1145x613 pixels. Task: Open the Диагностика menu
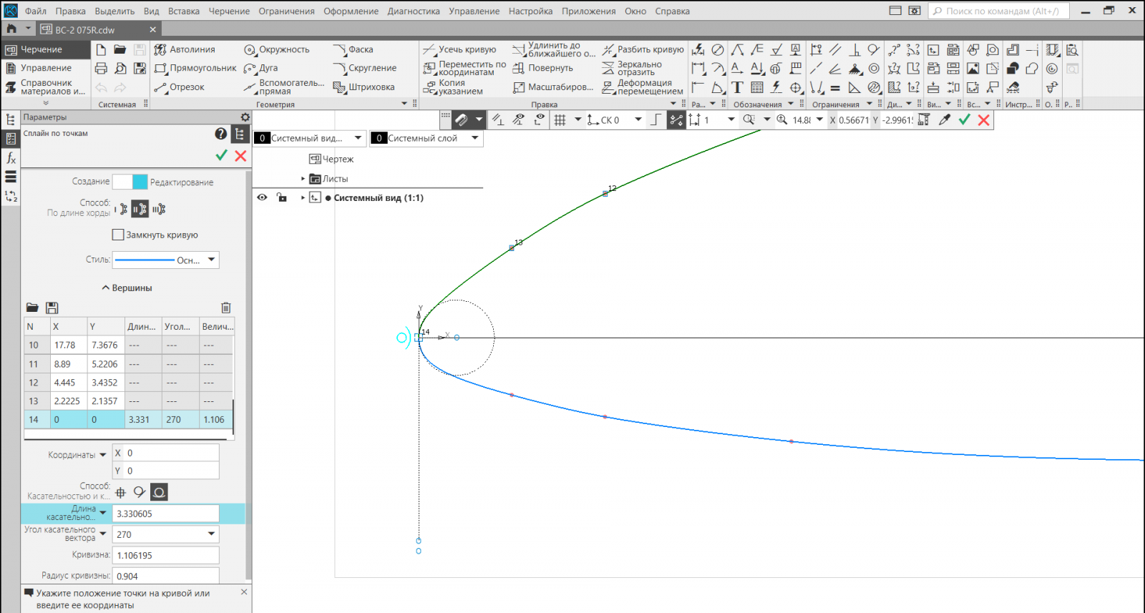(414, 11)
